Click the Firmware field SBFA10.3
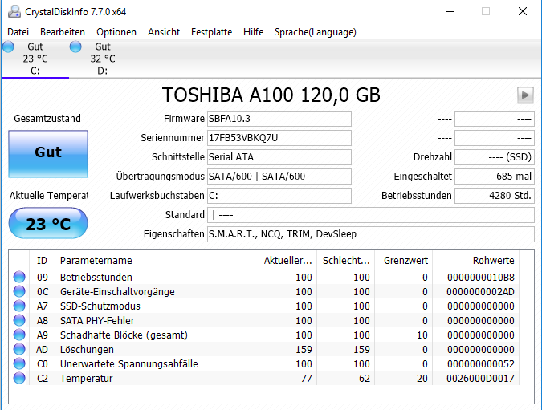542x410 pixels. [x=279, y=119]
